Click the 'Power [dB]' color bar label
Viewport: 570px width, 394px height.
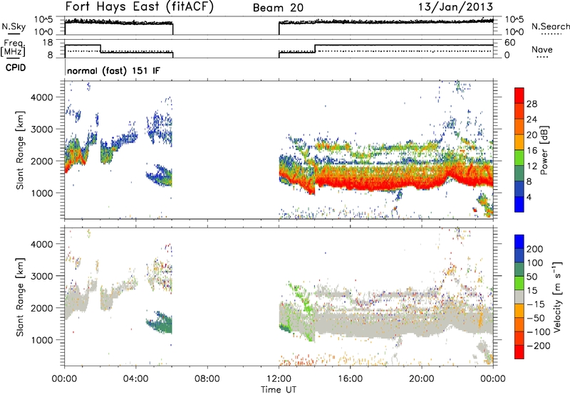click(544, 150)
